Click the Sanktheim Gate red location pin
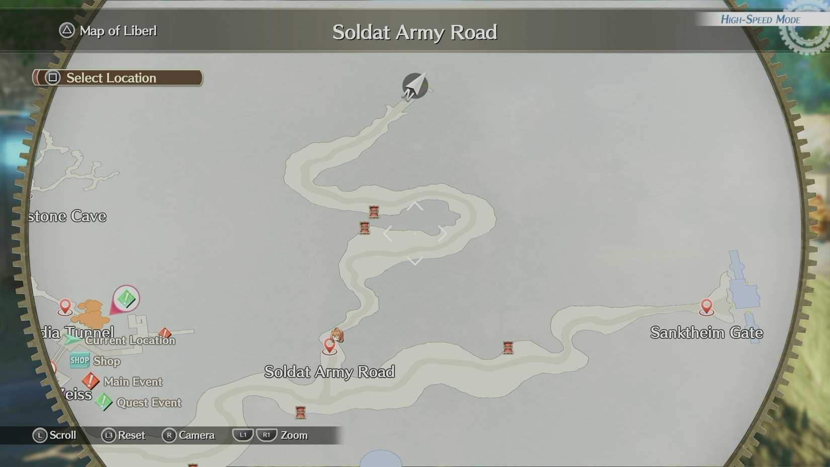Screen dimensions: 830x467 (x=706, y=306)
